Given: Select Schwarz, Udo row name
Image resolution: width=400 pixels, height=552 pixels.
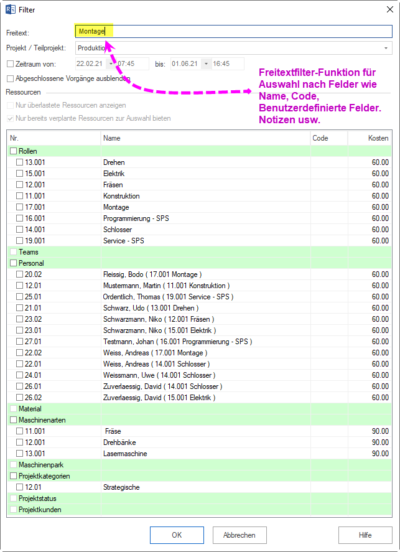Looking at the screenshot, I should coord(151,309).
